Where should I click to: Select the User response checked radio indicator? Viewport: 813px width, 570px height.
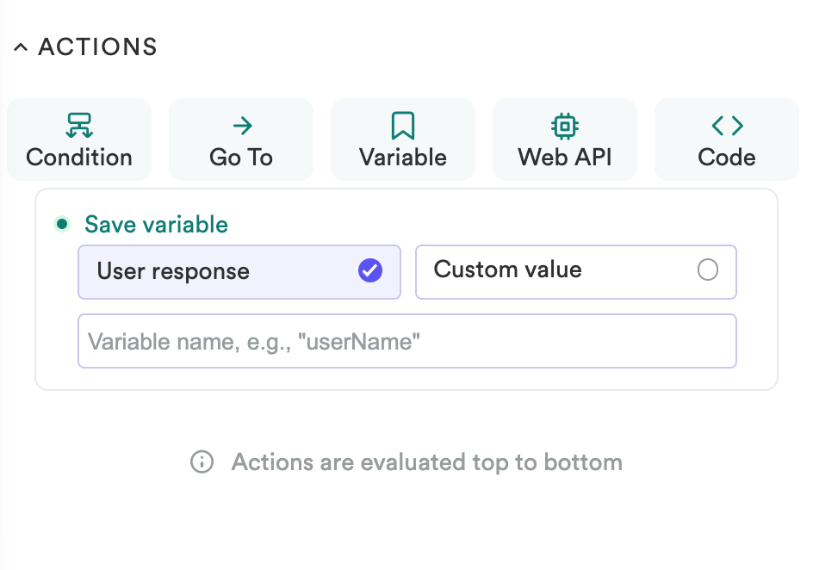369,271
